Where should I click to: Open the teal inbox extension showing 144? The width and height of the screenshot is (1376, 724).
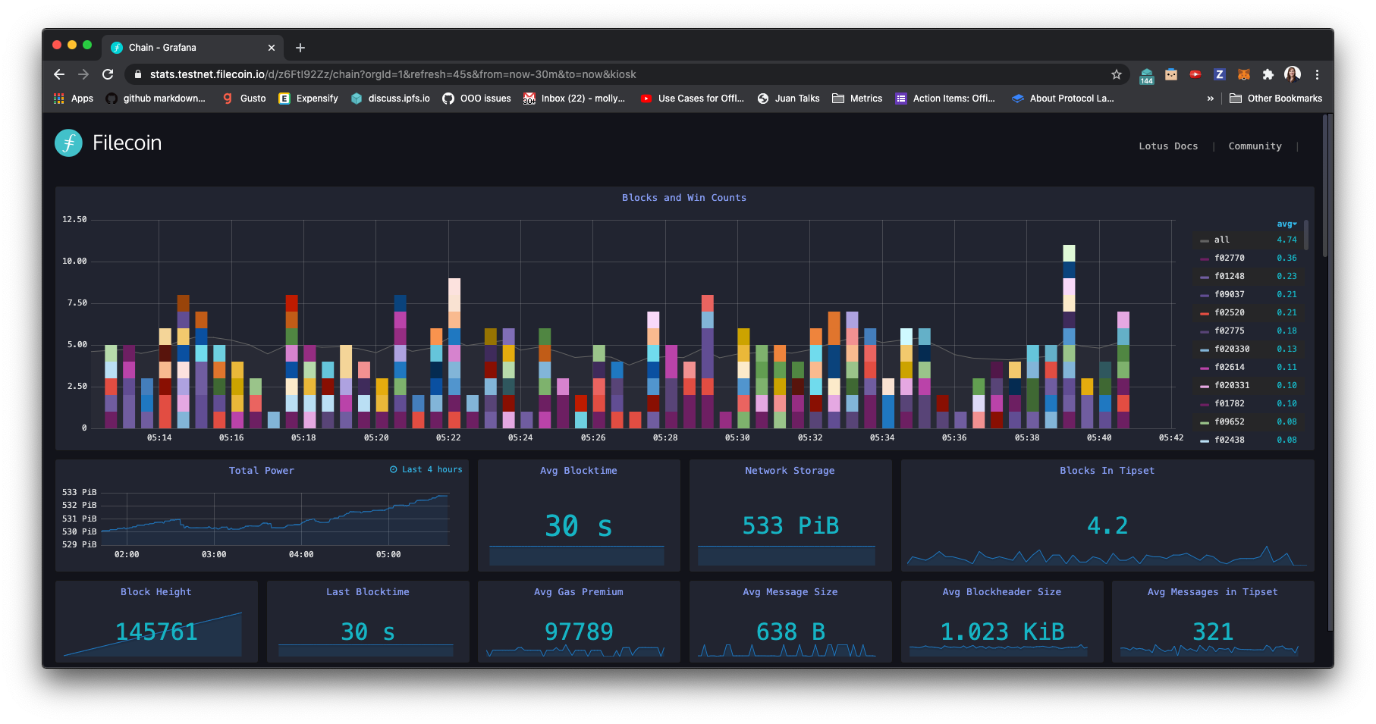[1146, 74]
